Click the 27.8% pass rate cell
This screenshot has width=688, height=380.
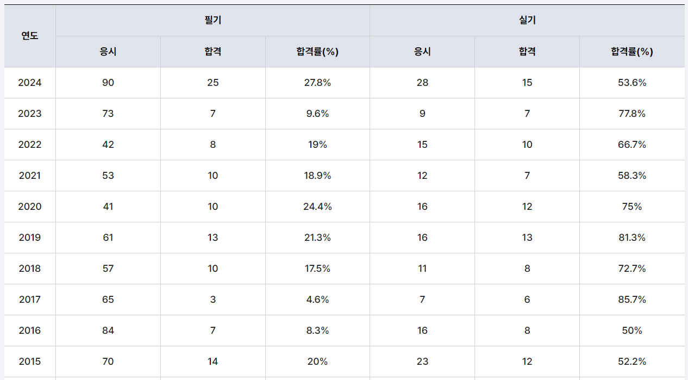[x=317, y=83]
